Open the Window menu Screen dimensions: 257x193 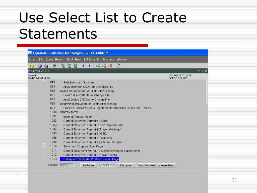click(122, 59)
